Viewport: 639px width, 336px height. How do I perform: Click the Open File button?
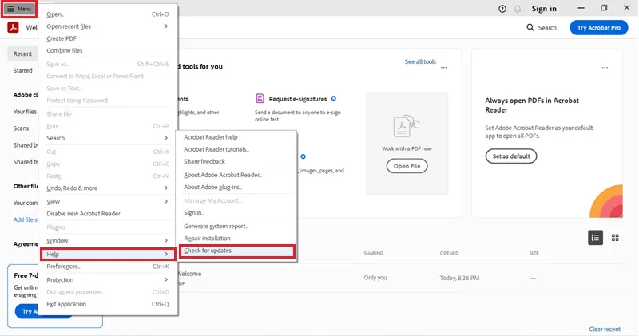(x=407, y=166)
